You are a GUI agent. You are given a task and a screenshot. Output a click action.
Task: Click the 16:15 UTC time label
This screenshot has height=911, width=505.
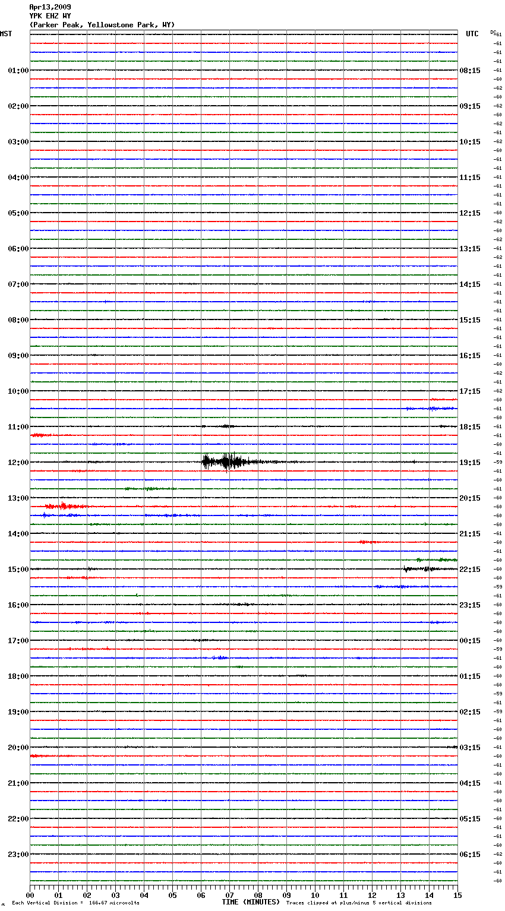470,356
